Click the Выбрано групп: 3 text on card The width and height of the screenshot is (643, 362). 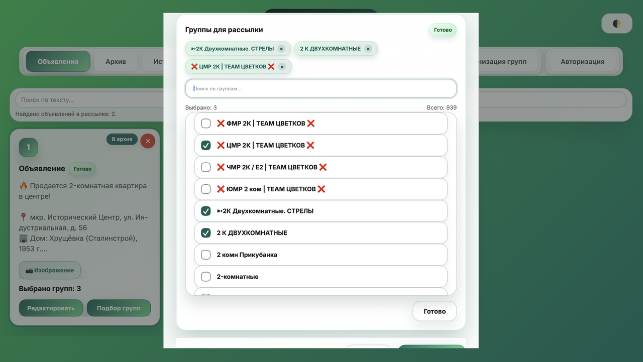click(50, 289)
